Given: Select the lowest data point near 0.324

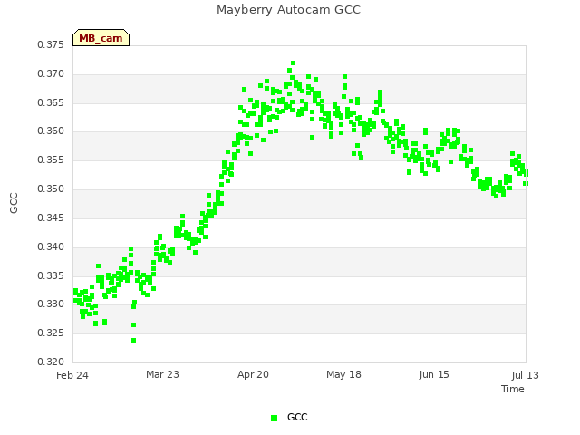Looking at the screenshot, I should click(133, 341).
